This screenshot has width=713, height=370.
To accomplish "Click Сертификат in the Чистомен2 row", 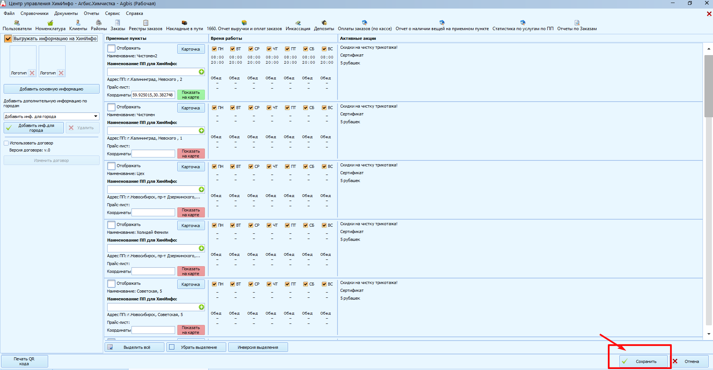I will click(x=352, y=55).
